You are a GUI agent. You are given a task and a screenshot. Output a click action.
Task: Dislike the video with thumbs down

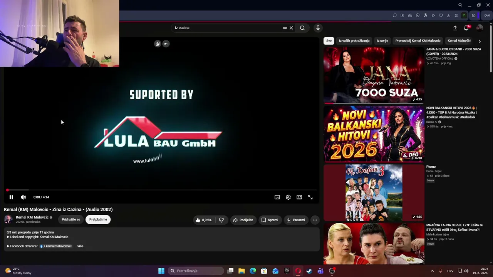[221, 220]
